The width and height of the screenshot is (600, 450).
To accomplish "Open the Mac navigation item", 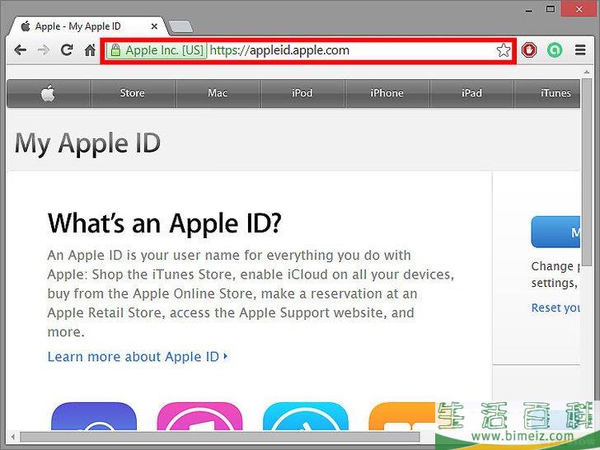I will click(218, 93).
